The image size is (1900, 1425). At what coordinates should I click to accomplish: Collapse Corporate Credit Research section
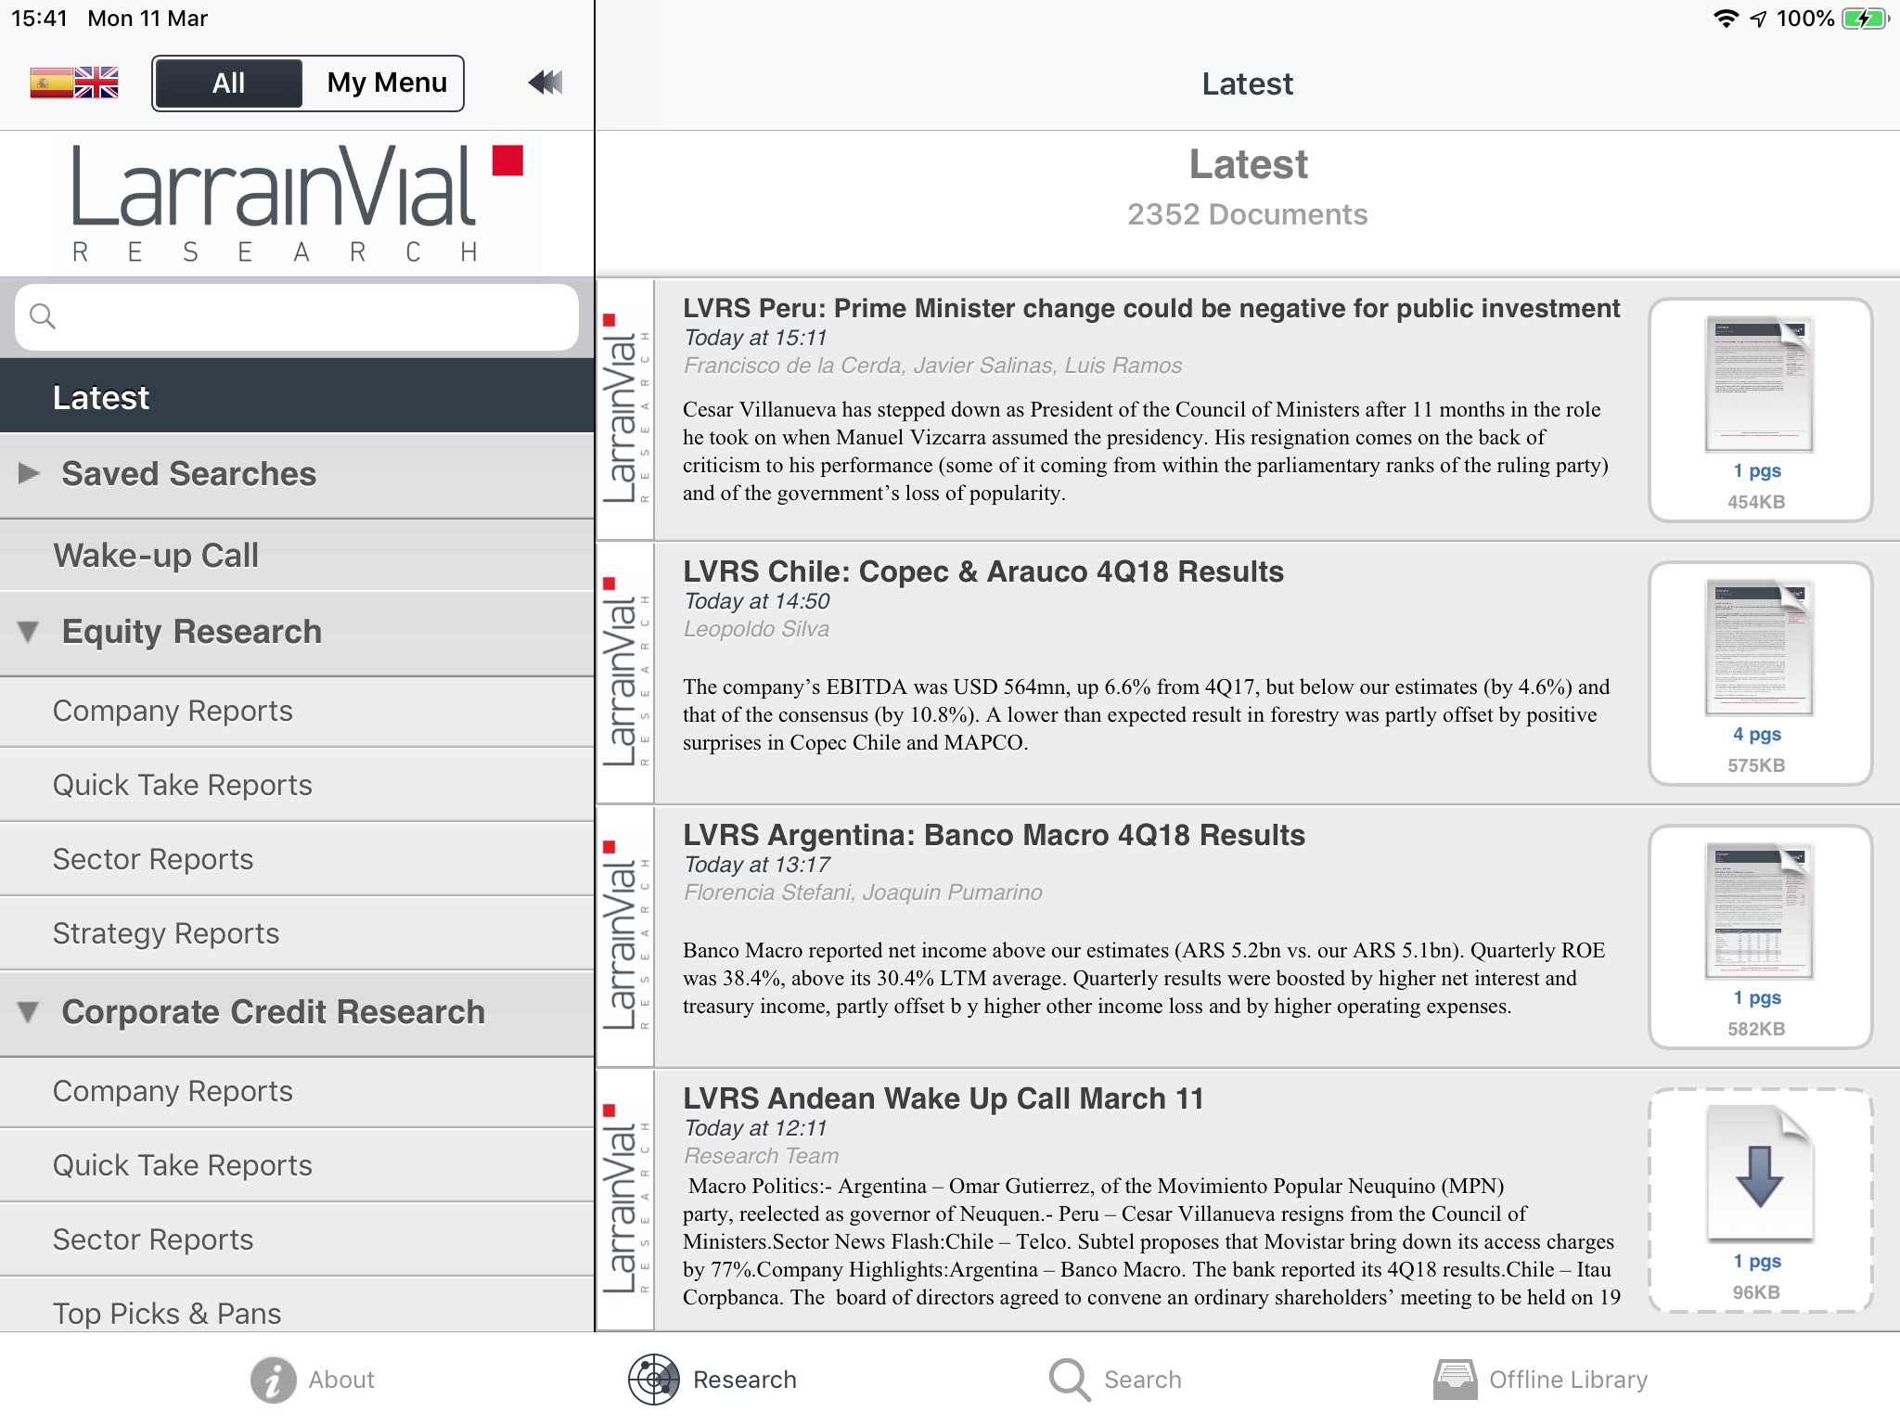297,1013
